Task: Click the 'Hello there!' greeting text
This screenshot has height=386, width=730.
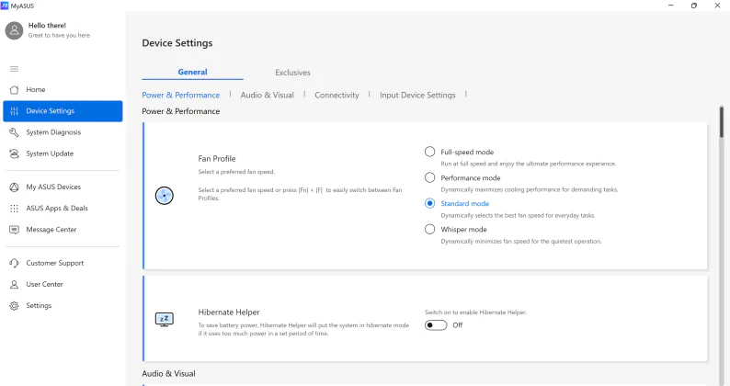Action: [x=47, y=25]
